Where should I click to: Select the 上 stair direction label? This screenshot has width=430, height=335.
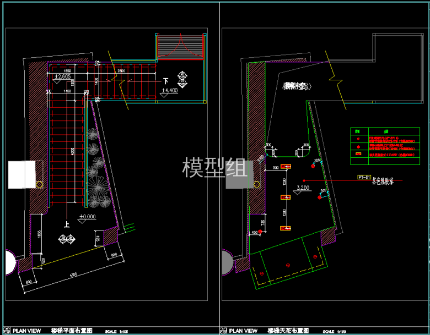point(66,224)
